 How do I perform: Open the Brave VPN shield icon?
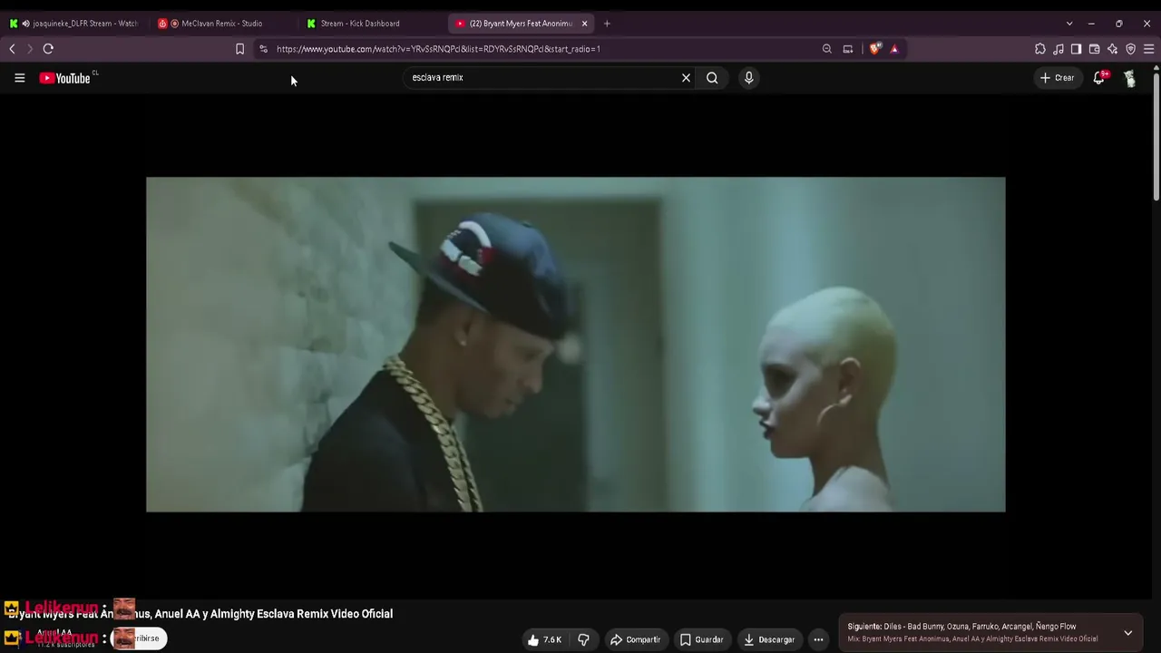1130,49
